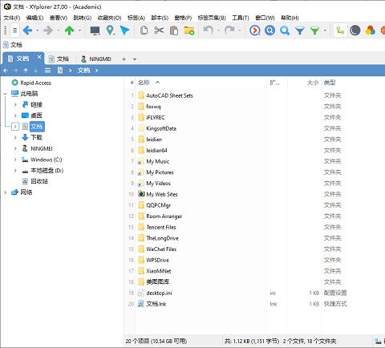385x348 pixels.
Task: Click the address bar showing 文档
Action: click(192, 45)
